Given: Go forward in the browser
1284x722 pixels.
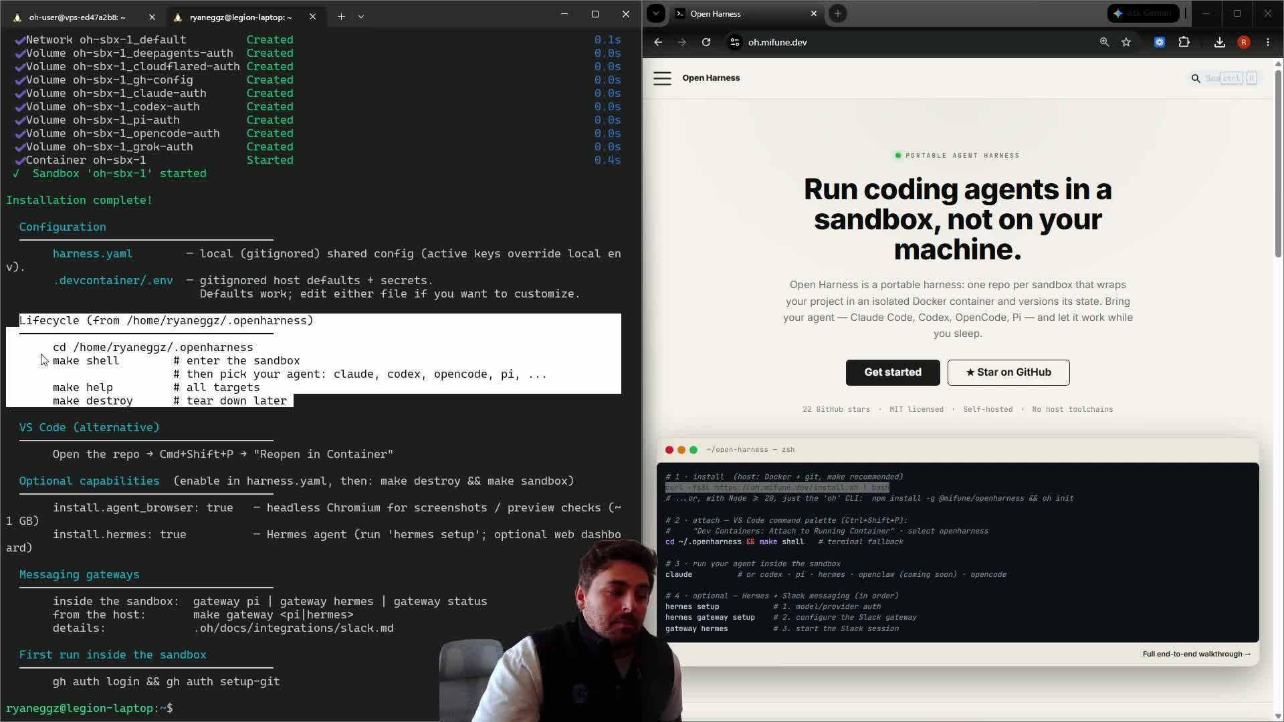Looking at the screenshot, I should click(x=682, y=42).
